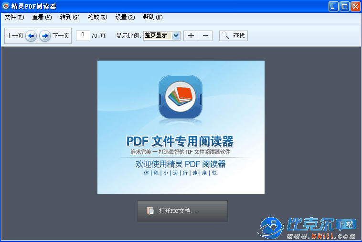Open the 文件 menu
Viewport: 362px width, 242px height.
(x=14, y=17)
